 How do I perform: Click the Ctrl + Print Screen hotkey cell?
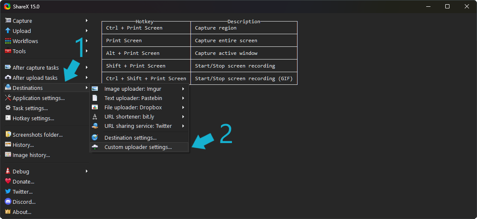[x=146, y=27]
